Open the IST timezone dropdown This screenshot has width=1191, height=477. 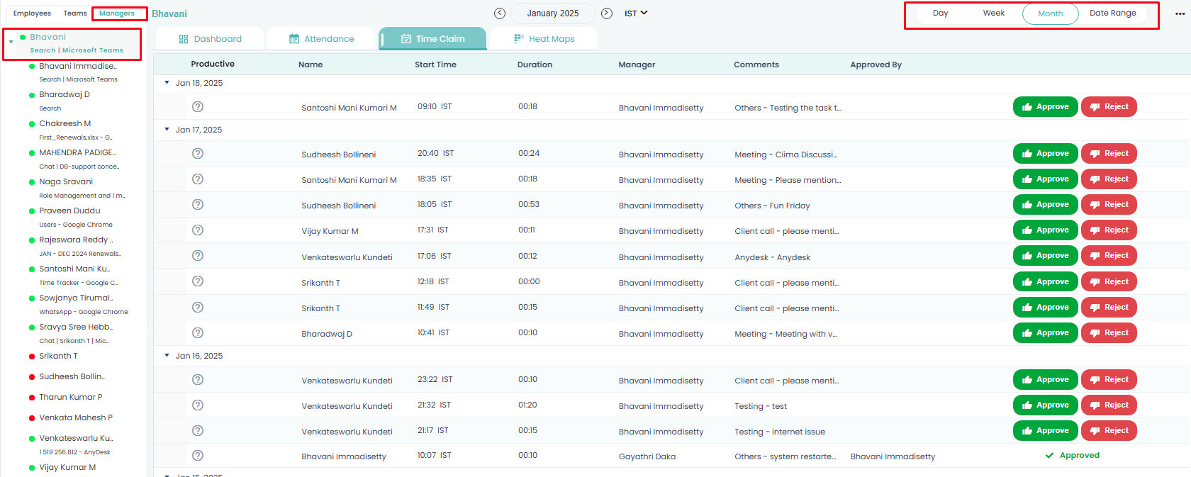tap(636, 13)
